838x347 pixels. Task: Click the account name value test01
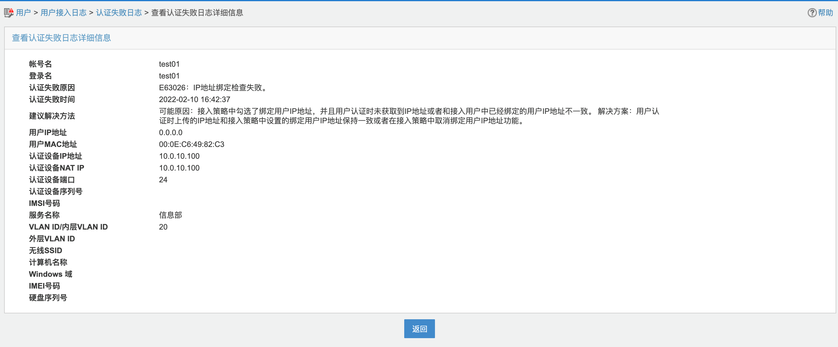[169, 64]
